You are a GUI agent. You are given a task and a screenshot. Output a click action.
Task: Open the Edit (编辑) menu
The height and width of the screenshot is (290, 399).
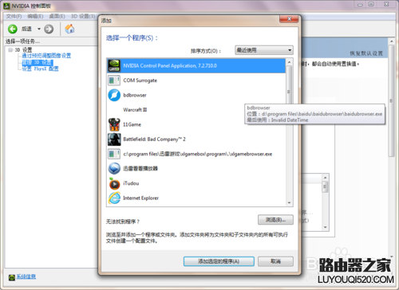(35, 17)
